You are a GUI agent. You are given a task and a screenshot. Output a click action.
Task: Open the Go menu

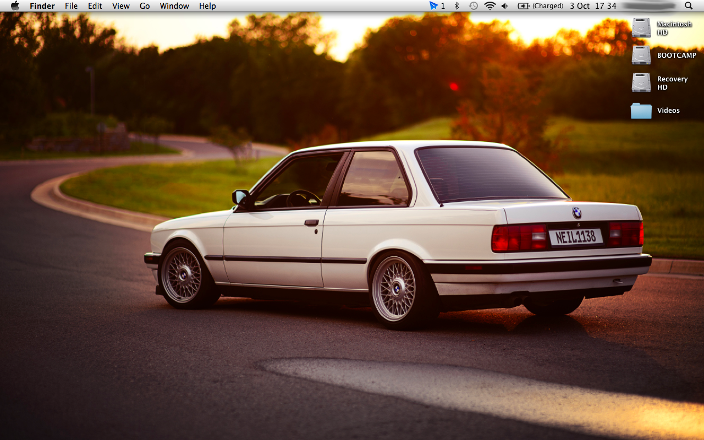coord(145,6)
